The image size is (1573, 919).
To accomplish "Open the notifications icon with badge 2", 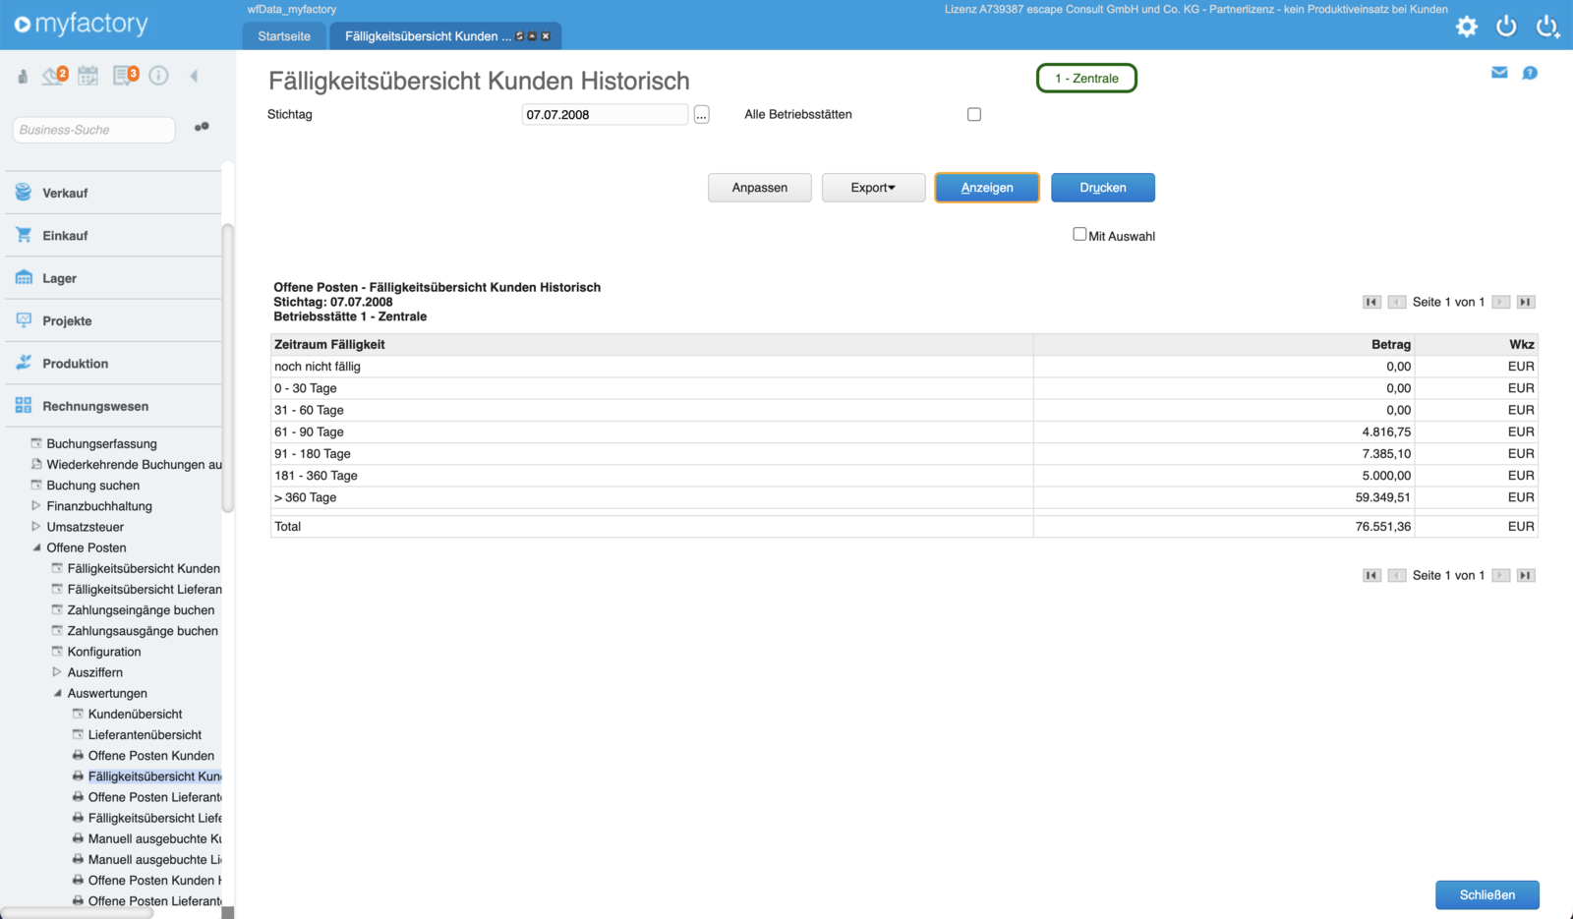I will tap(54, 76).
